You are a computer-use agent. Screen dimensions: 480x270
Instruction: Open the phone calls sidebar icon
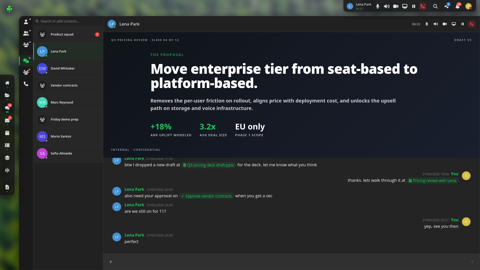tap(26, 84)
